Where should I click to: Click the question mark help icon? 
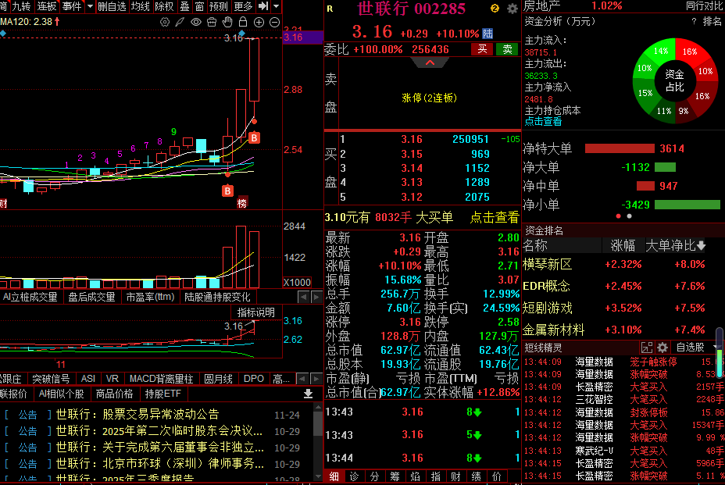pos(694,21)
